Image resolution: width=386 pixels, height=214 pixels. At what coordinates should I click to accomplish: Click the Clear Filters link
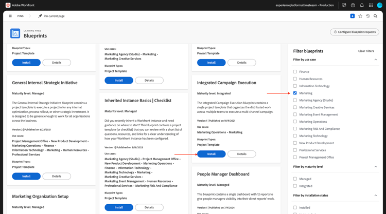coord(366,51)
